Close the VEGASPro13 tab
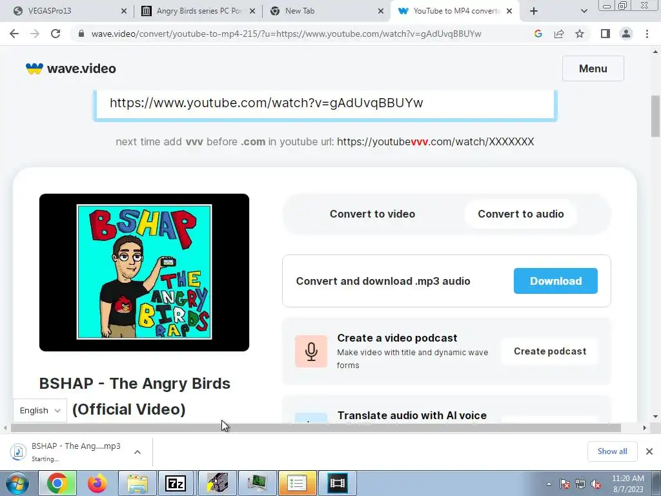 (x=123, y=11)
